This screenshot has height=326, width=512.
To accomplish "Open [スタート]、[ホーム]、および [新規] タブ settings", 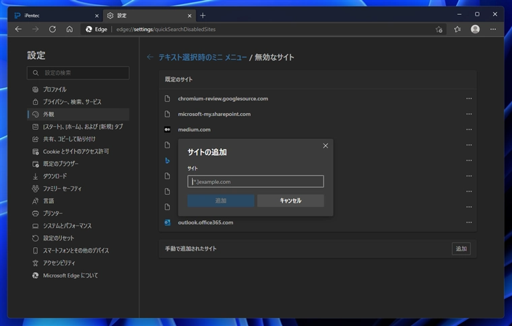I will coord(78,127).
